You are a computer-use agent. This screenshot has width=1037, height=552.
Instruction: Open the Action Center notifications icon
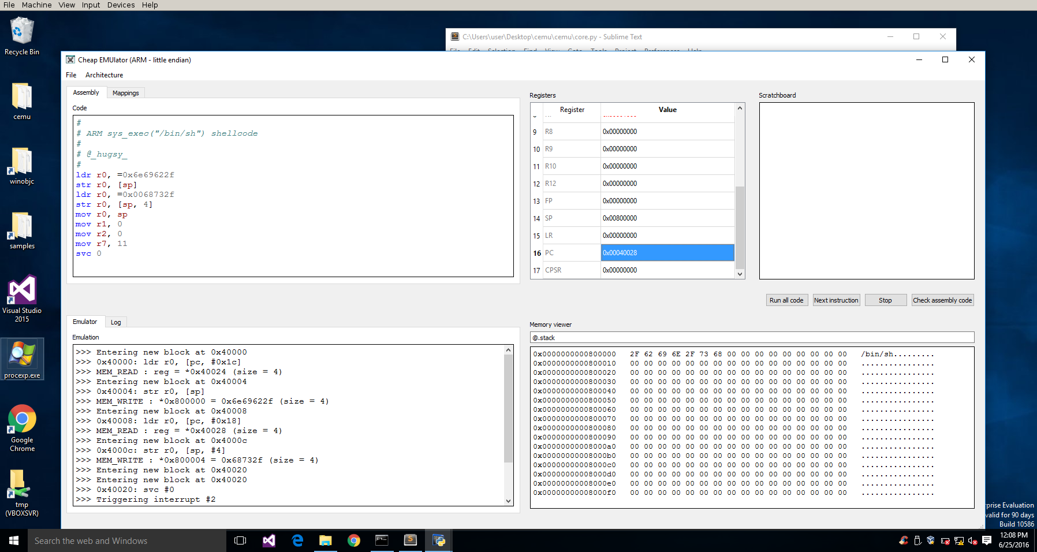pos(987,540)
